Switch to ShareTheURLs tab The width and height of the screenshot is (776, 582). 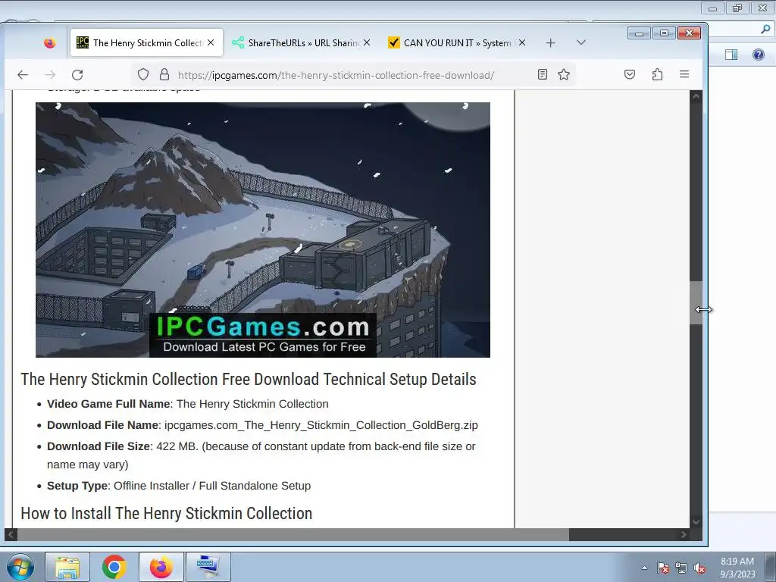pyautogui.click(x=302, y=43)
